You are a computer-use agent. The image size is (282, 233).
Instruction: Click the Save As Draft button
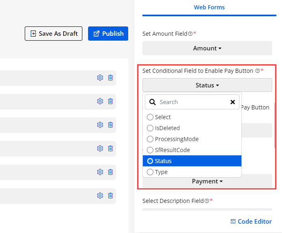[x=54, y=34]
